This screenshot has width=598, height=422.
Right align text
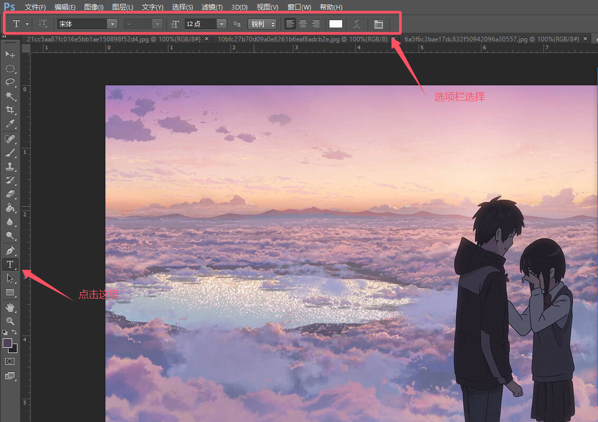click(x=316, y=24)
